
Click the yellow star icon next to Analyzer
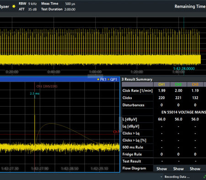(x=14, y=6)
